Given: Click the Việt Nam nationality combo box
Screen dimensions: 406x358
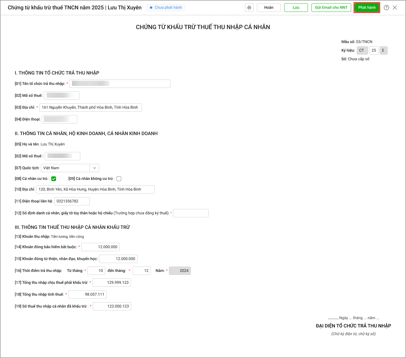Looking at the screenshot, I should pyautogui.click(x=65, y=168).
